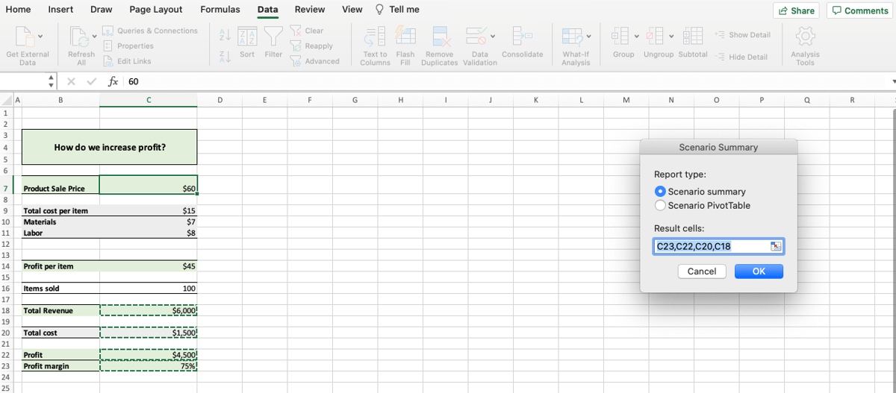Screen dimensions: 896x393
Task: Click the Text to Columns icon
Action: click(375, 36)
